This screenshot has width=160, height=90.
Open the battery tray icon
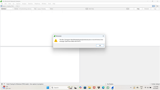tap(150, 88)
